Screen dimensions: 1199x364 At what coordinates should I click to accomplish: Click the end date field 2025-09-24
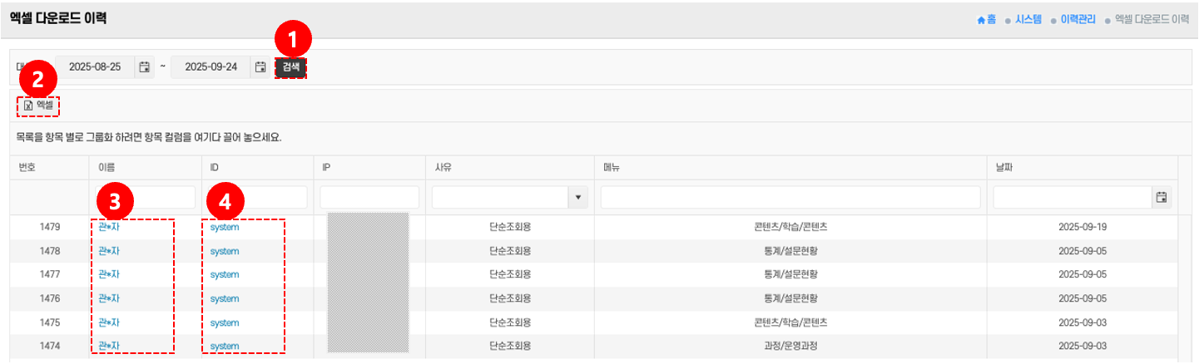pos(211,67)
